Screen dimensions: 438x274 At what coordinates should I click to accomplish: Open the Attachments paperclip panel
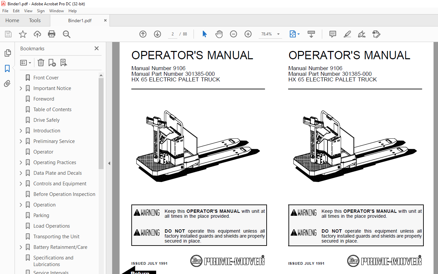coord(7,84)
